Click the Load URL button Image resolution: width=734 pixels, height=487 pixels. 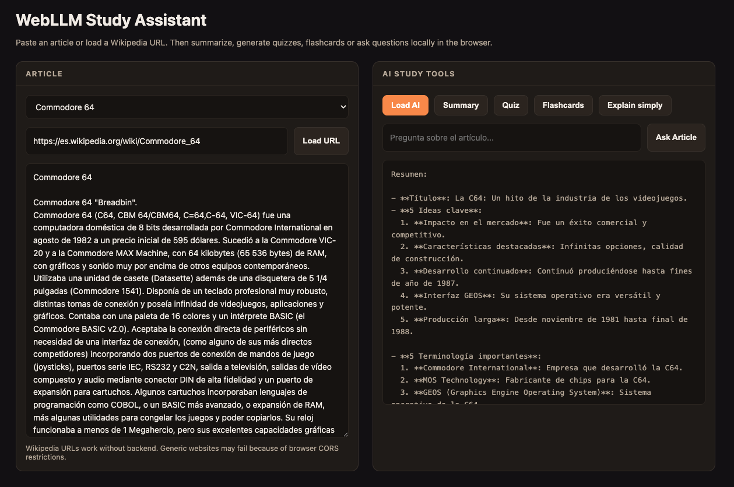321,141
